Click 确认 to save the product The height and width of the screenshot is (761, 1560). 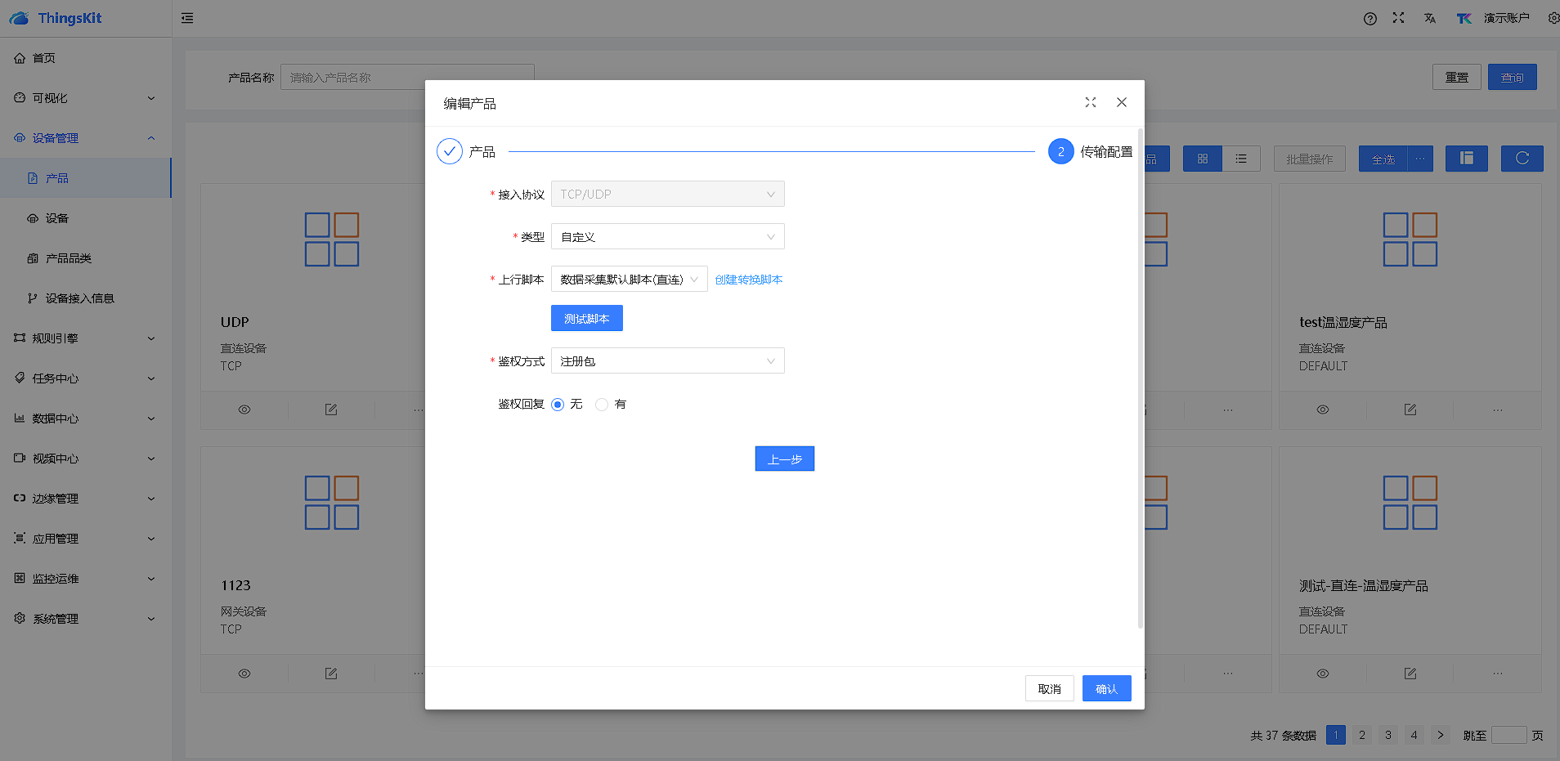[1106, 689]
